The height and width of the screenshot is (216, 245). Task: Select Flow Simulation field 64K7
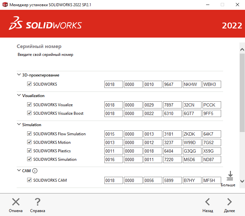click(x=212, y=134)
